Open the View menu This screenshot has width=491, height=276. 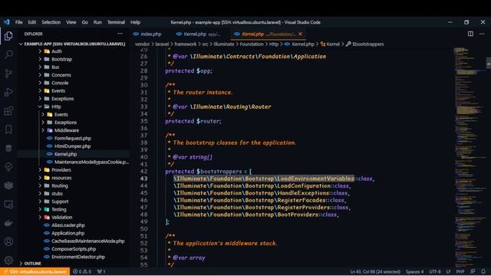pos(71,22)
